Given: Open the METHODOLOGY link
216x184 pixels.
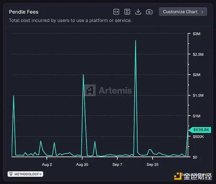Looking at the screenshot, I should 25,174.
